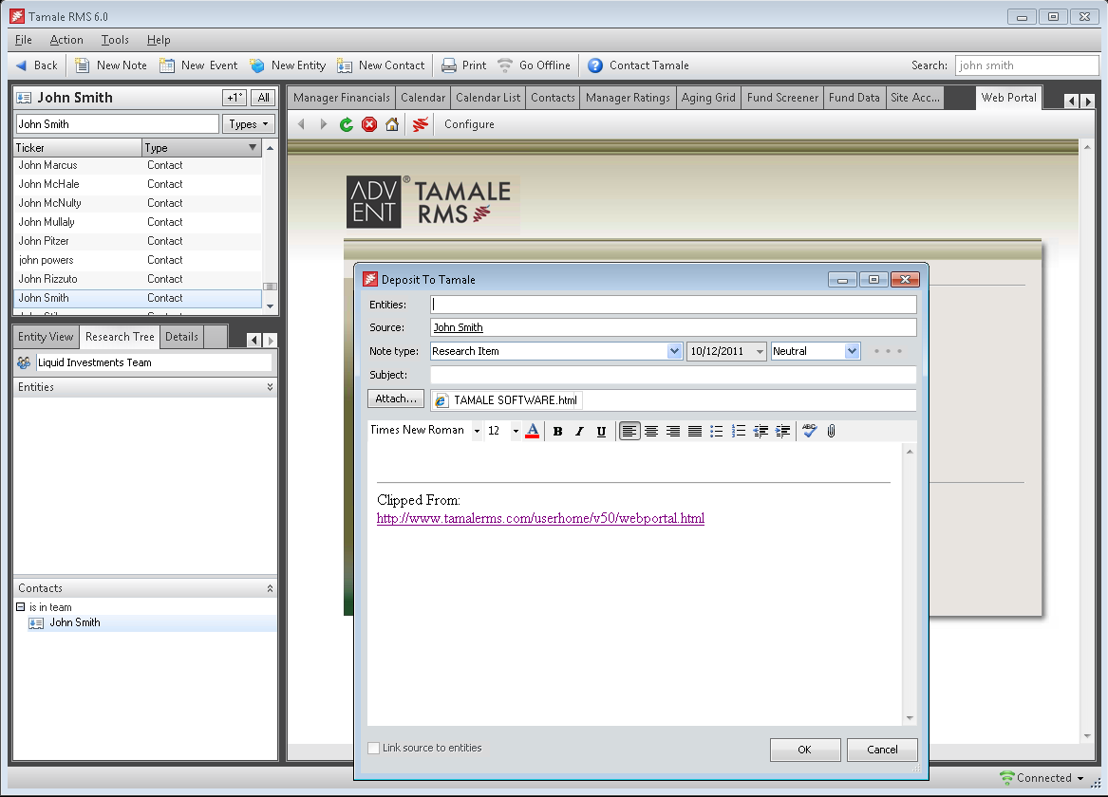The image size is (1108, 797).
Task: Open the File menu
Action: (24, 40)
